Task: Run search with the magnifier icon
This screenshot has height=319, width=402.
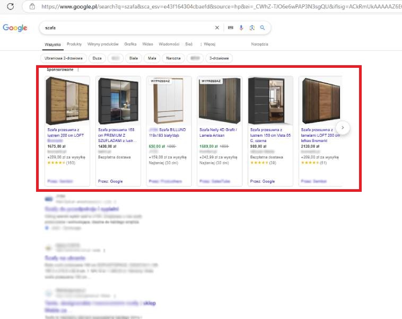Action: pos(263,28)
